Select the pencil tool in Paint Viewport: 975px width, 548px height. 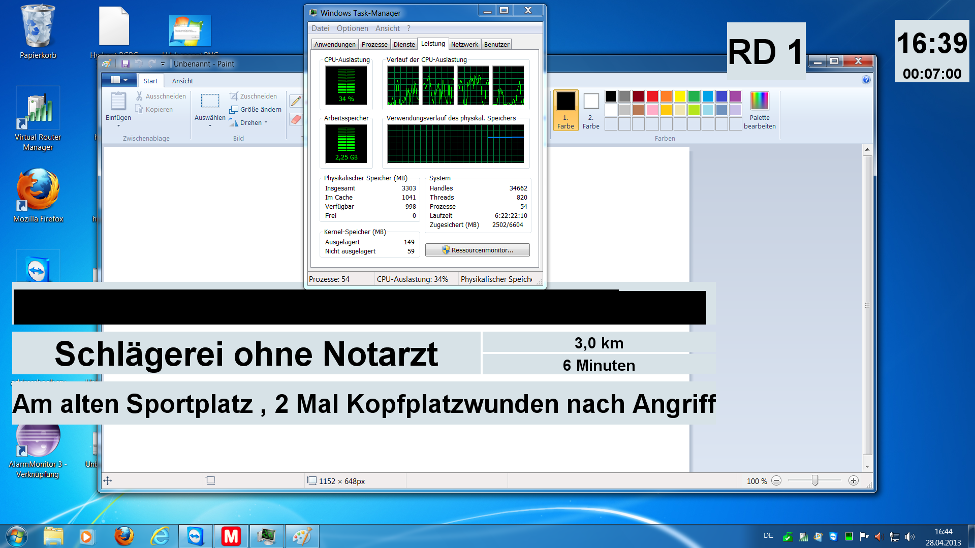(x=296, y=101)
